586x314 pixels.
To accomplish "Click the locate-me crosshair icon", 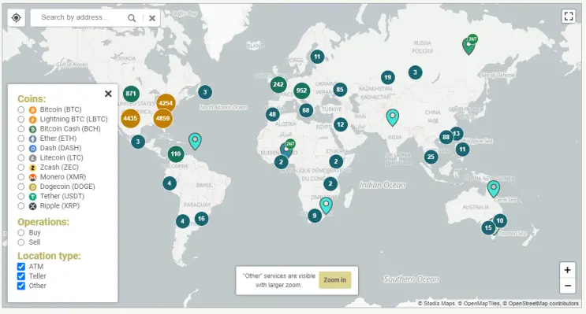I will click(16, 17).
